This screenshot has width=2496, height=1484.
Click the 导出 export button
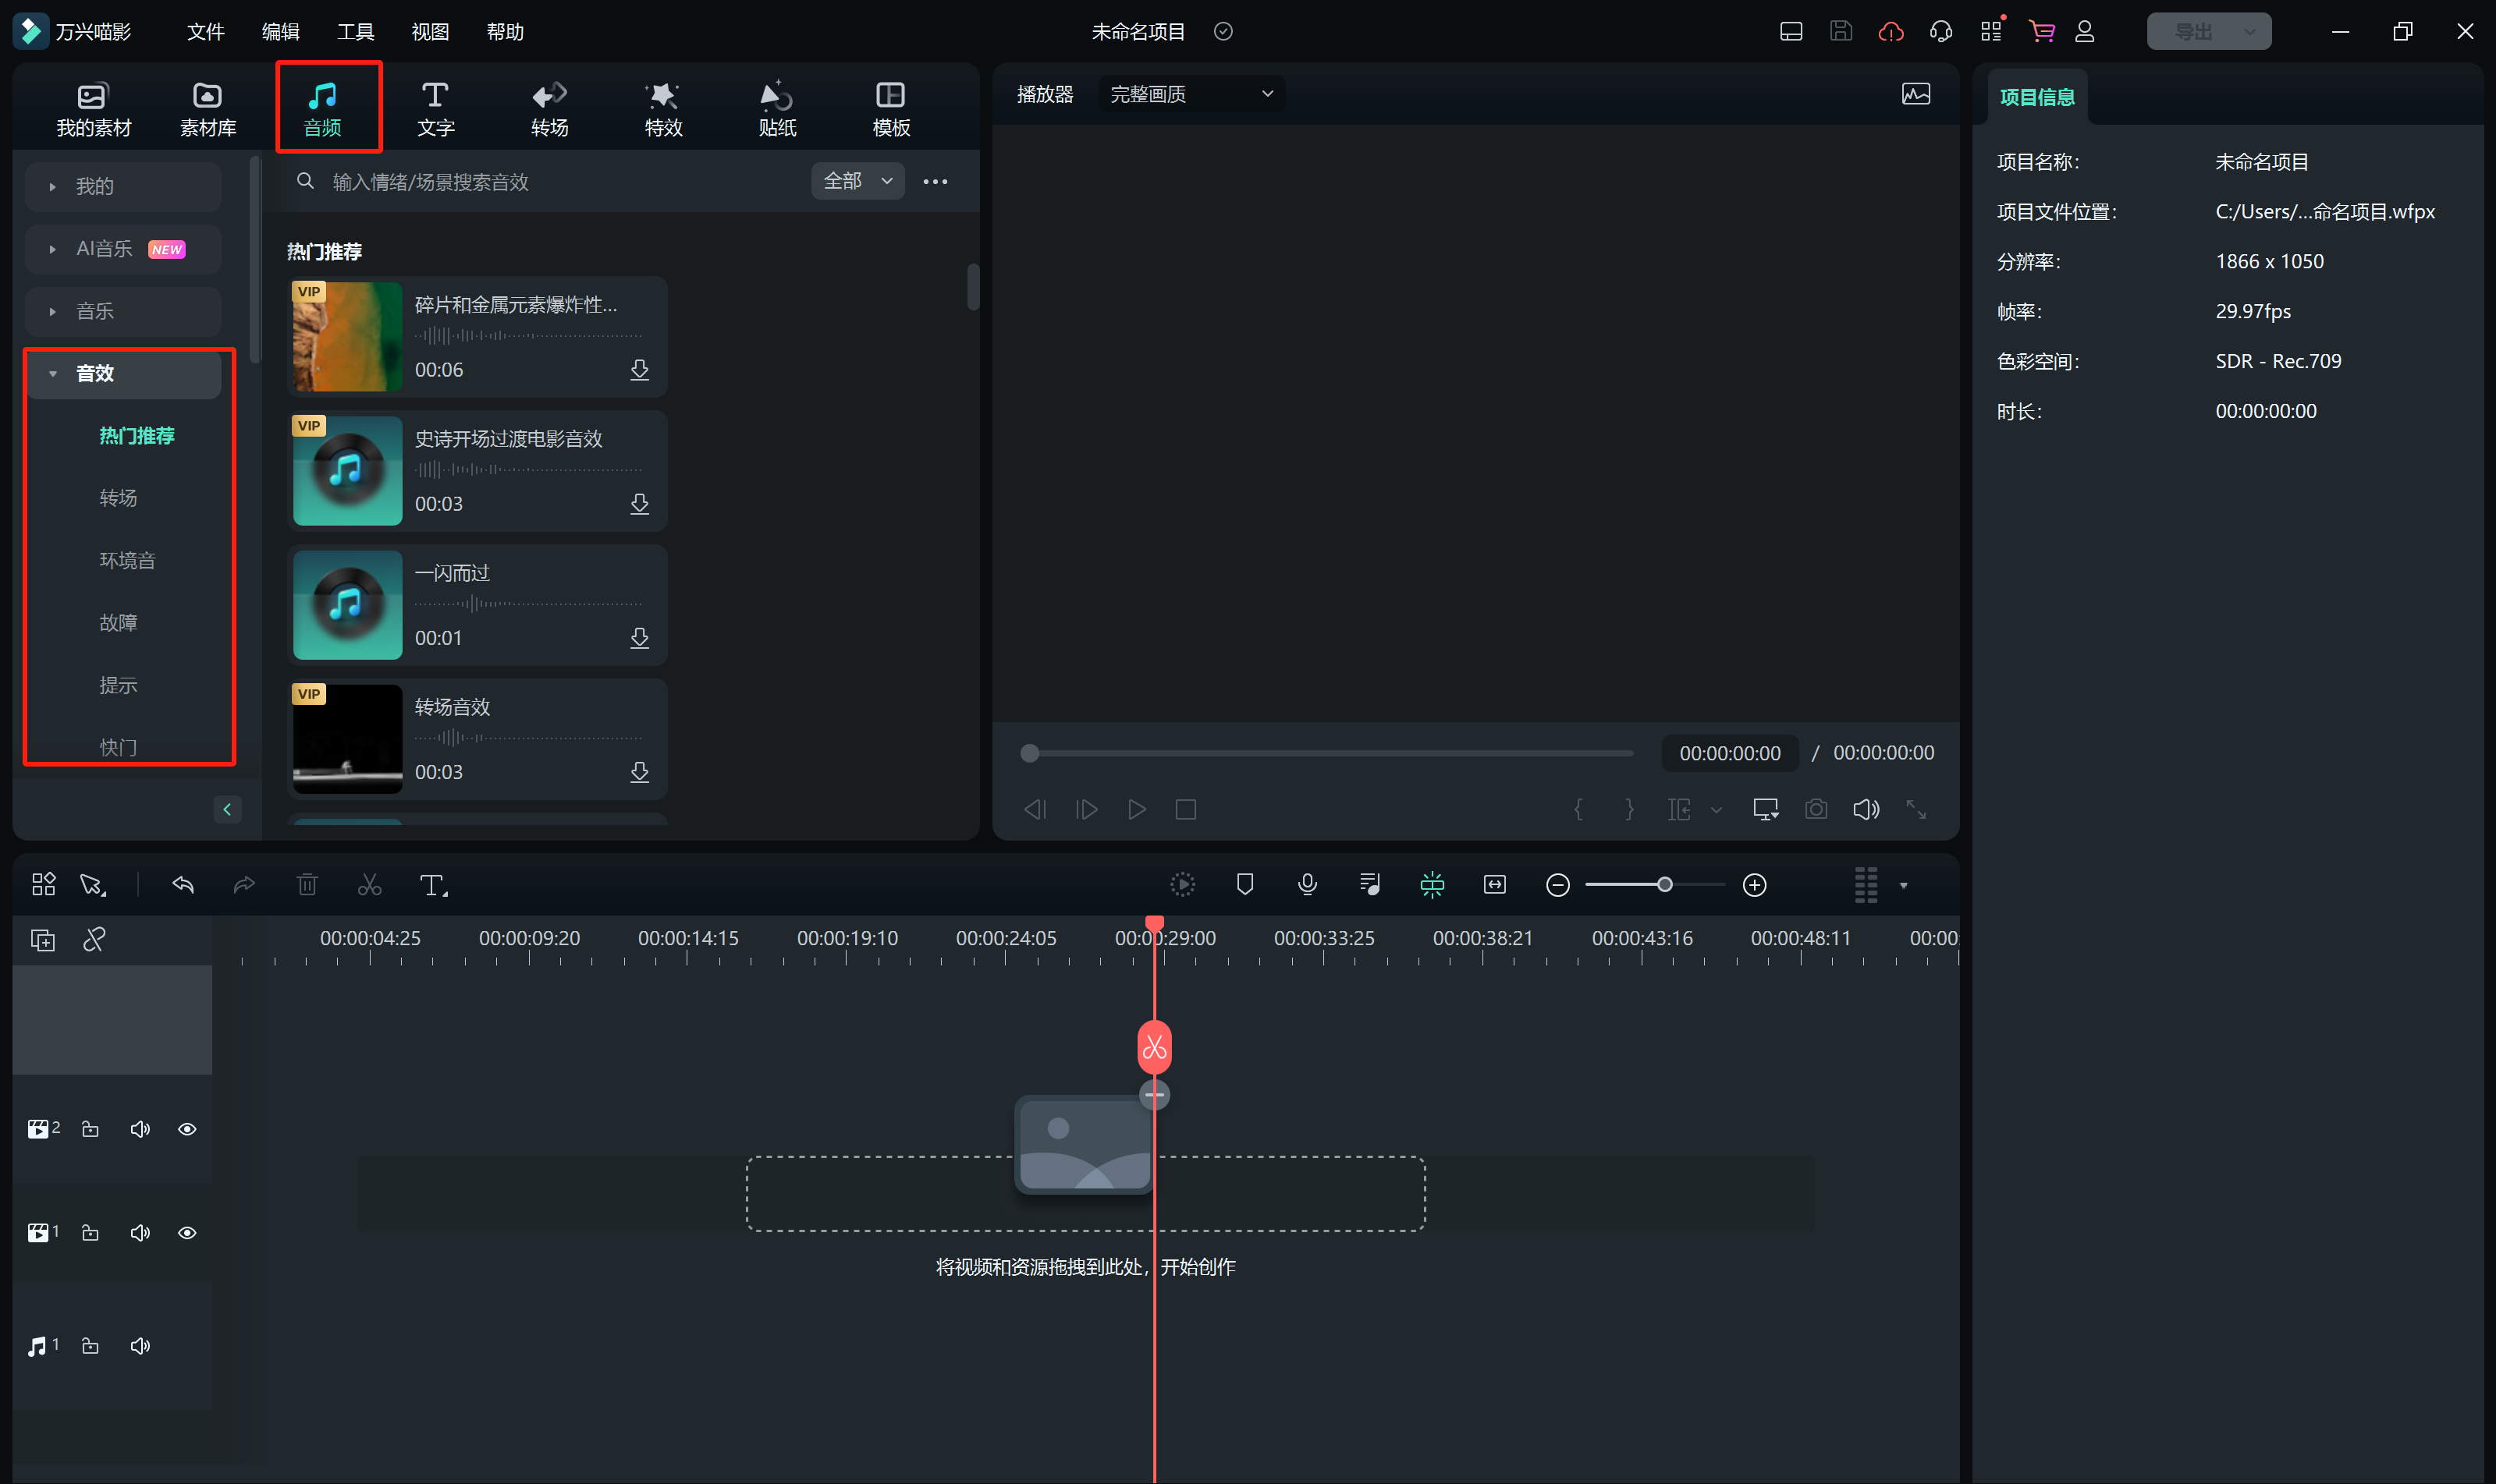2193,32
